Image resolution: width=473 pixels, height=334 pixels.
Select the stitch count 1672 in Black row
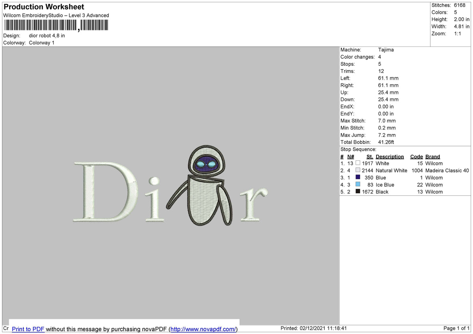click(367, 192)
